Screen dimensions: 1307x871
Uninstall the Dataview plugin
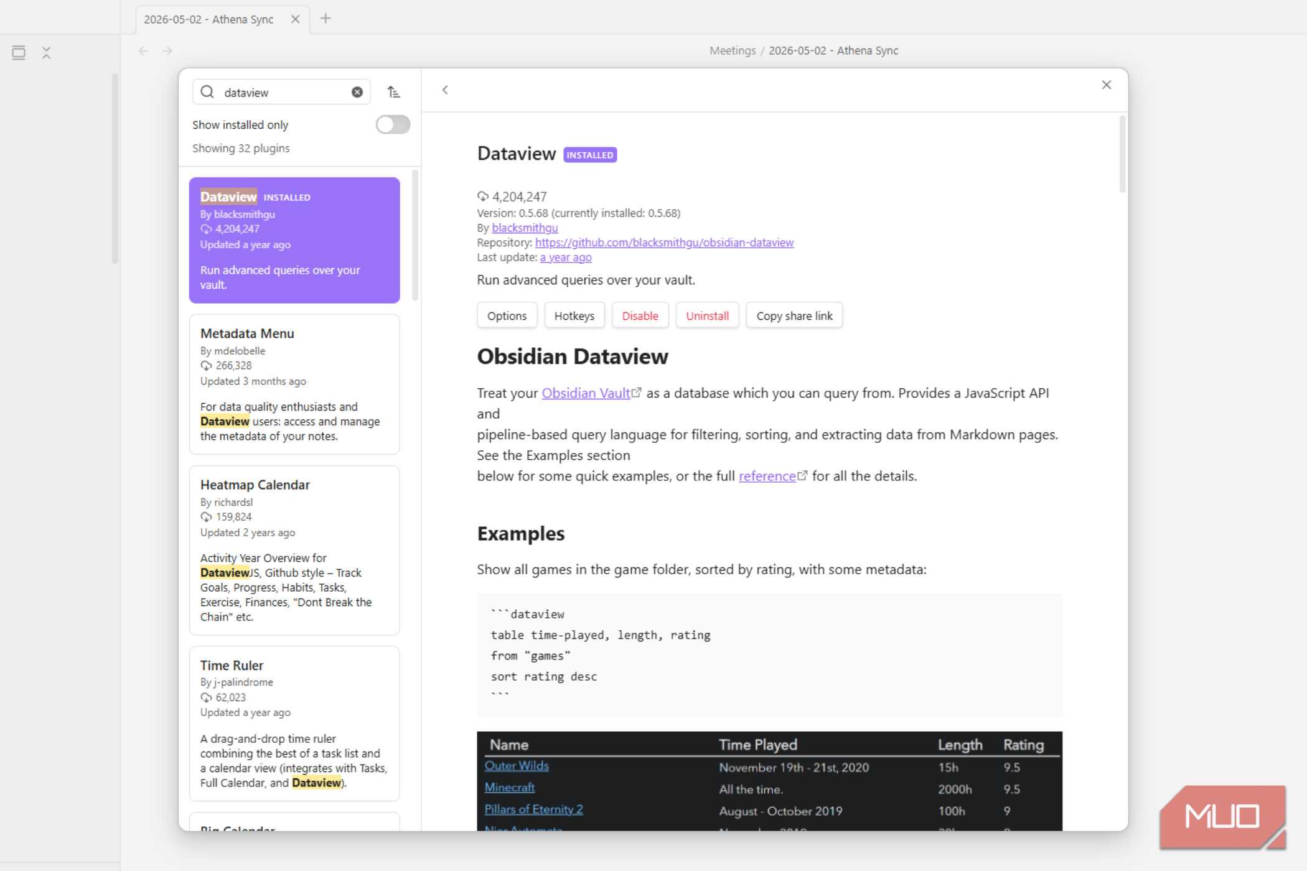(x=707, y=315)
